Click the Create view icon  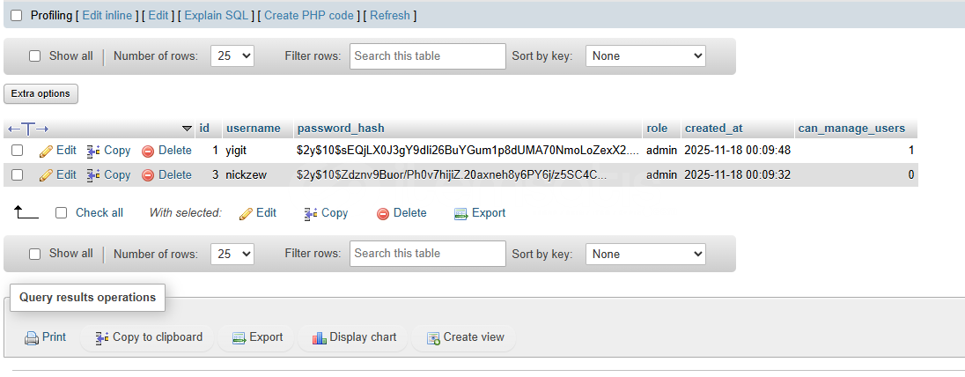pyautogui.click(x=432, y=337)
